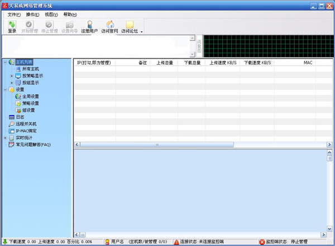Sort by IP(打勾,即为管理) column header
Viewport: 335px width, 246px height.
point(94,62)
